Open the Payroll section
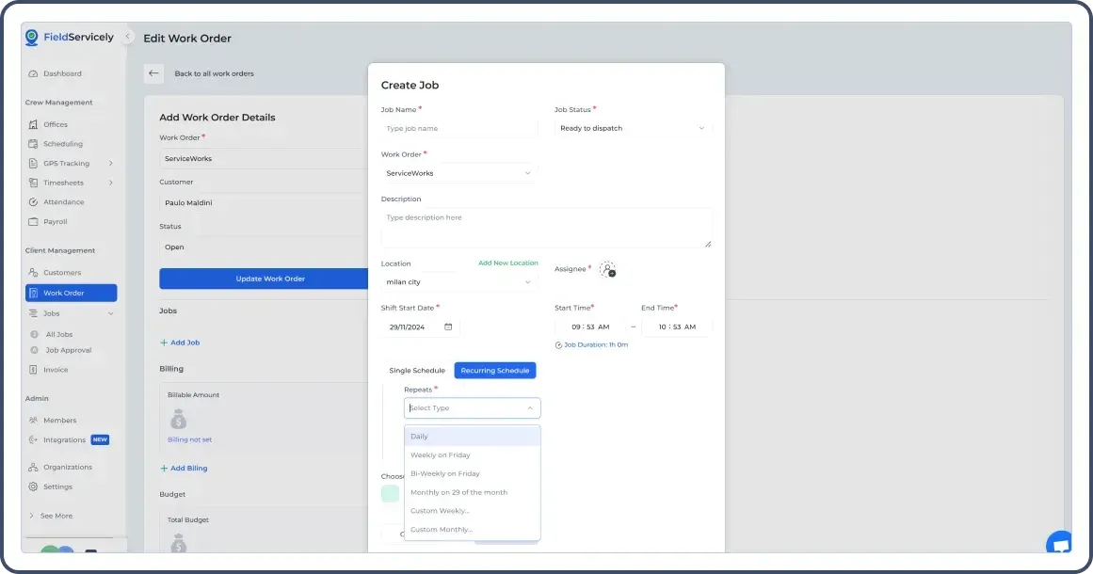The height and width of the screenshot is (574, 1093). click(57, 221)
